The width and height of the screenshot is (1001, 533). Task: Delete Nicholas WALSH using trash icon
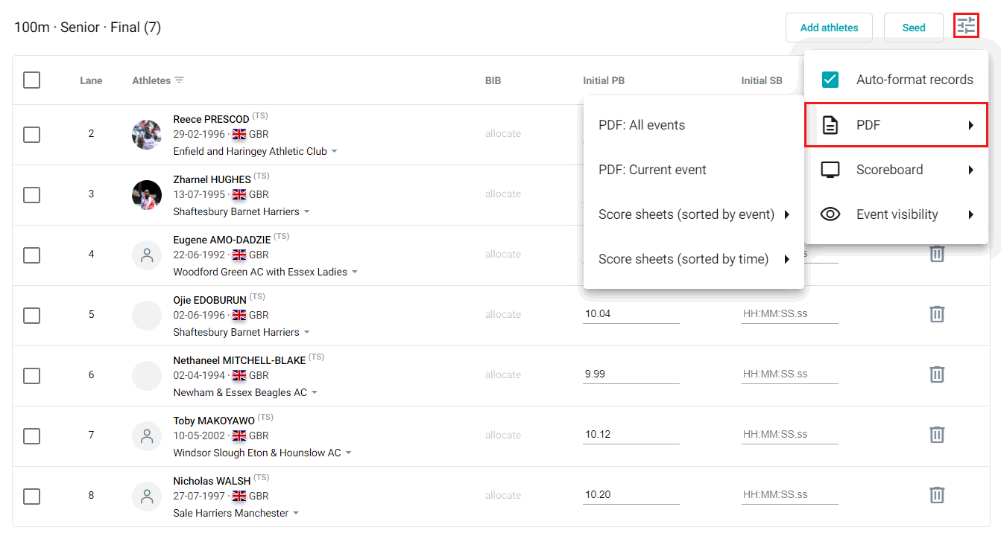point(937,494)
